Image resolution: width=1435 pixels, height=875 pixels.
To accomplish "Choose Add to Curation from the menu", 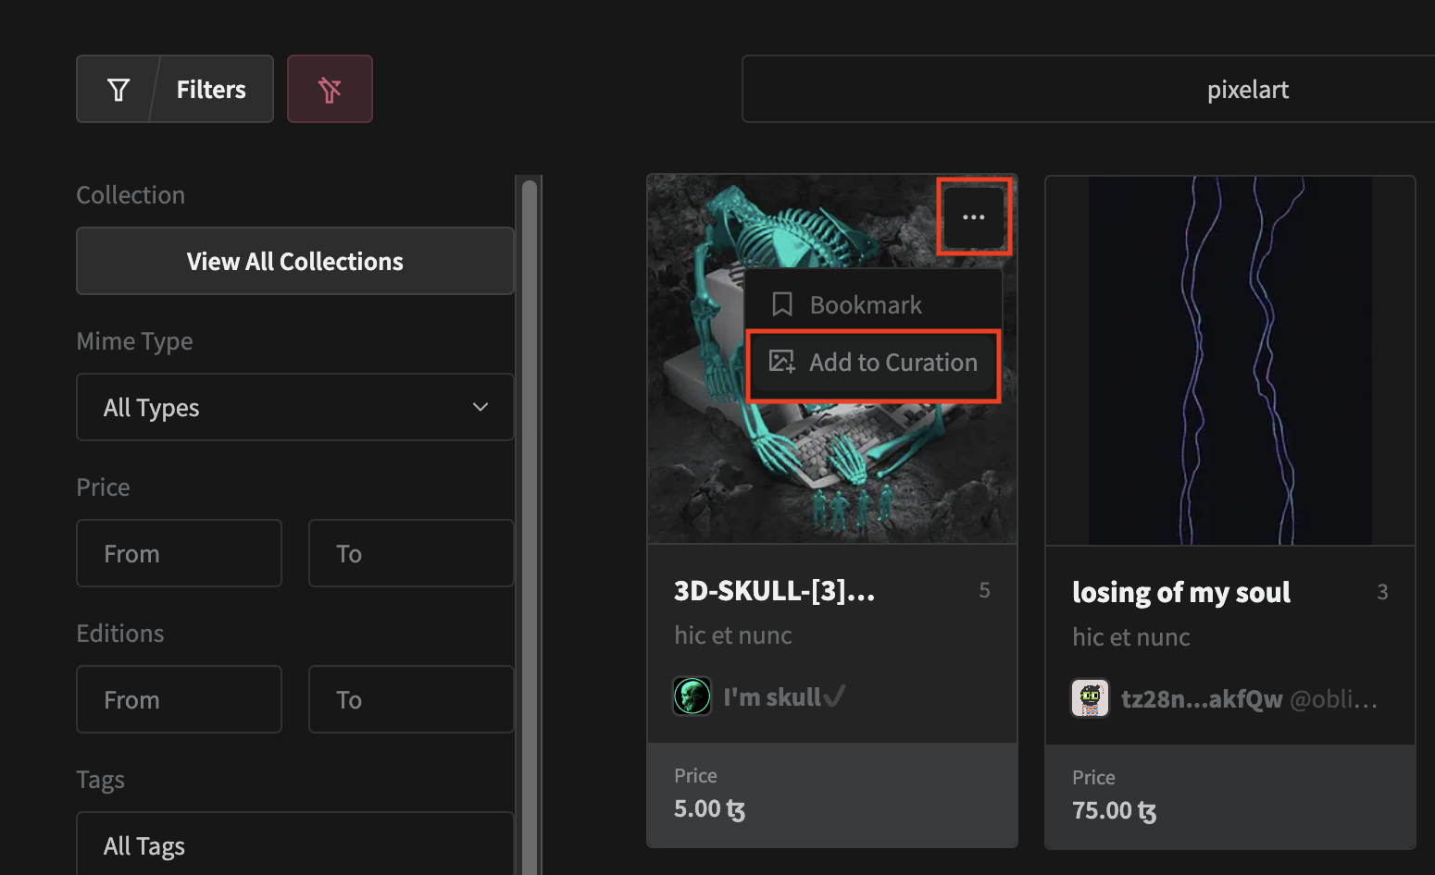I will [892, 362].
